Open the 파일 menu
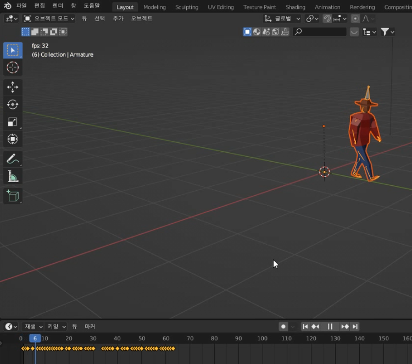This screenshot has width=412, height=364. coord(21,6)
